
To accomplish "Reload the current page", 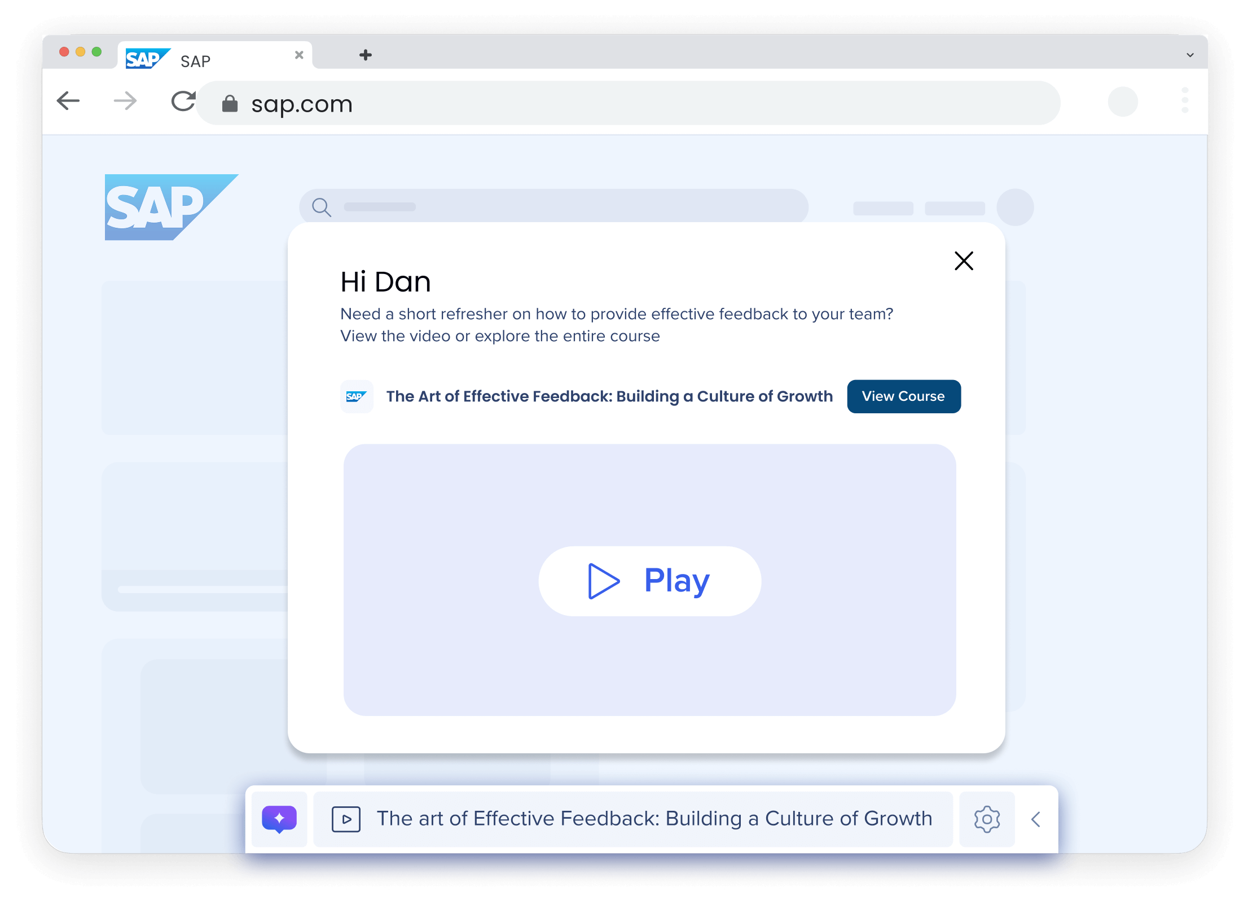I will pyautogui.click(x=183, y=101).
